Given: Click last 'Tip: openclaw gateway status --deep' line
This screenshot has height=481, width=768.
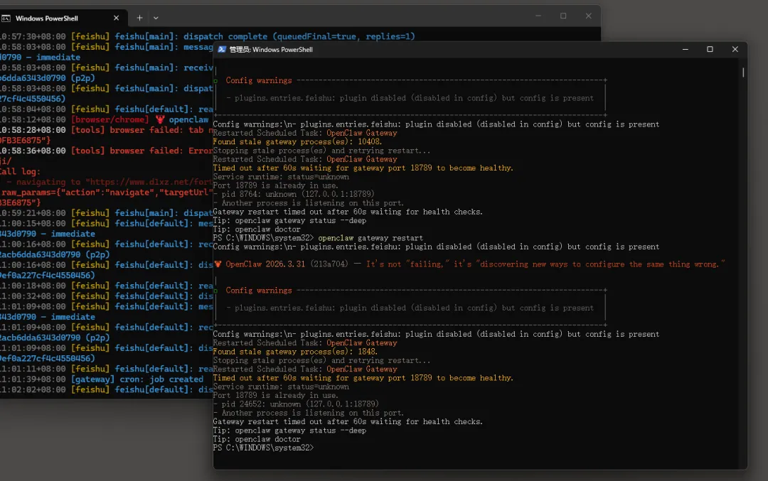Looking at the screenshot, I should 289,431.
